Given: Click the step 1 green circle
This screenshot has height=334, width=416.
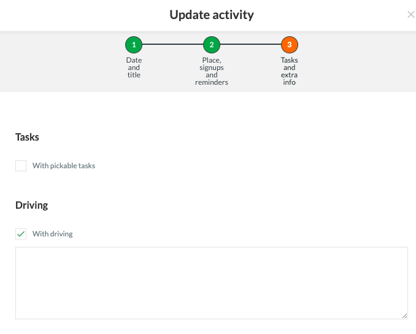Looking at the screenshot, I should click(134, 45).
